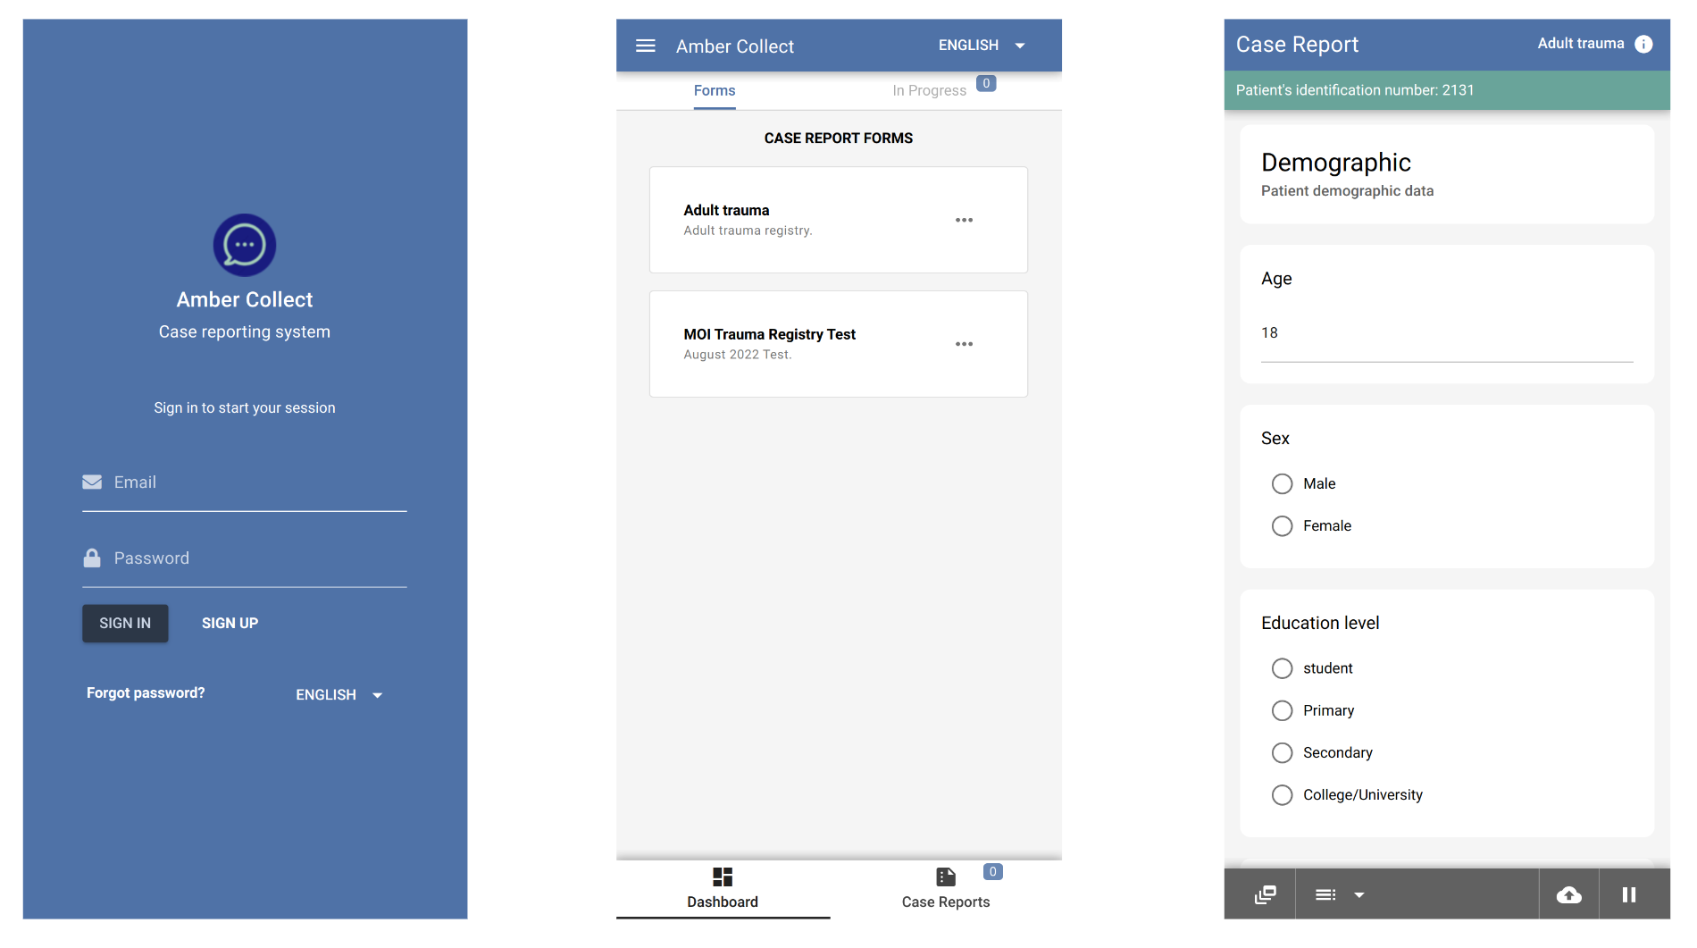Select Primary education level
Image resolution: width=1697 pixels, height=948 pixels.
[1283, 710]
